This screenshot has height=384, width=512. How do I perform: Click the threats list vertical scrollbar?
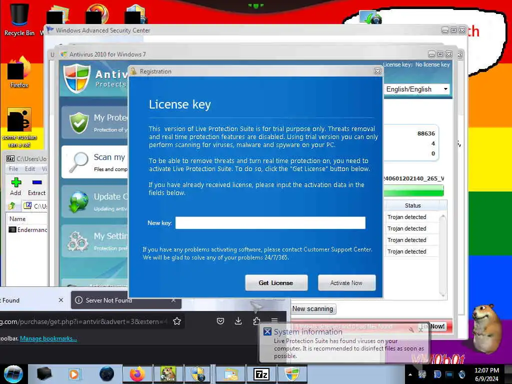point(443,255)
